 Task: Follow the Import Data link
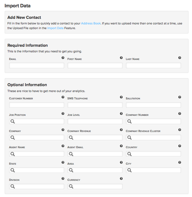[55, 28]
